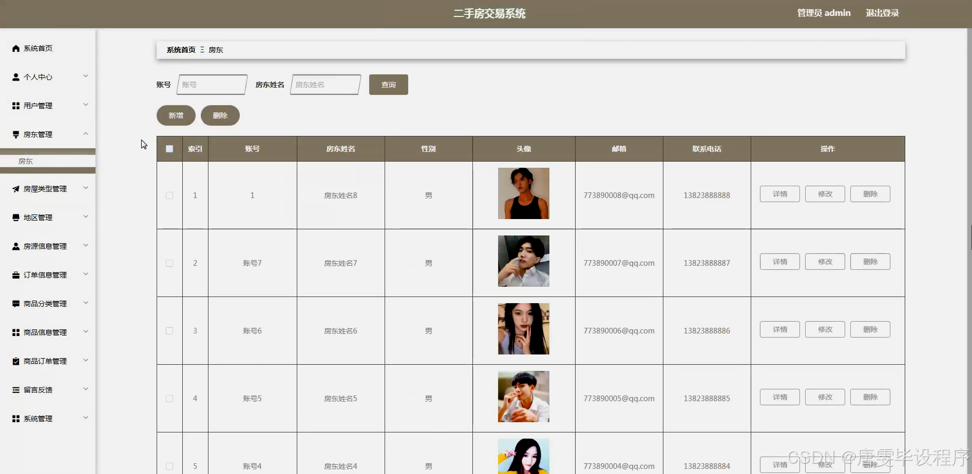The width and height of the screenshot is (972, 474).
Task: Click the 头像 column header
Action: point(524,149)
